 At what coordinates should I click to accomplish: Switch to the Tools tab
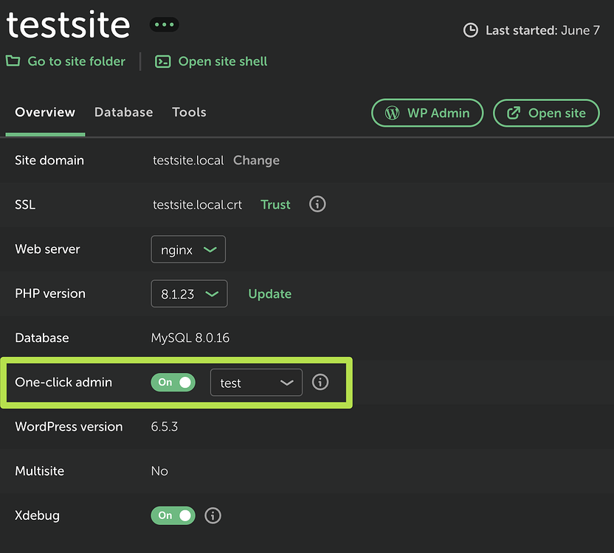tap(189, 112)
